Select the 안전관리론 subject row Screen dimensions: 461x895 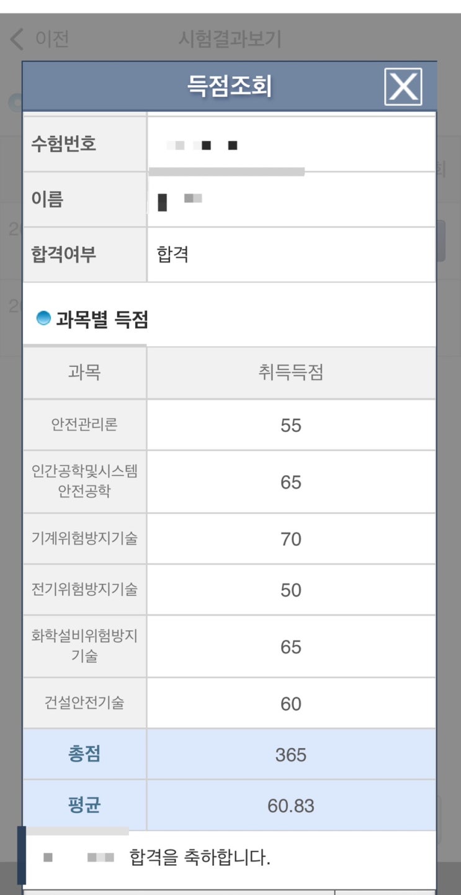pyautogui.click(x=84, y=425)
